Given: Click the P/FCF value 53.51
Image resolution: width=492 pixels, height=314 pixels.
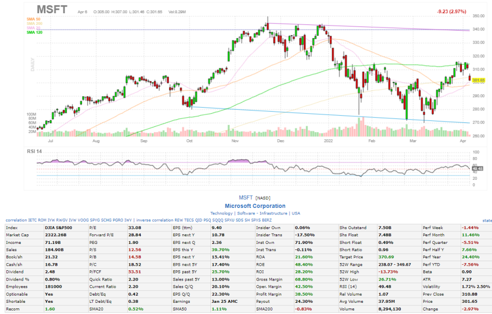Looking at the screenshot, I should coord(134,272).
